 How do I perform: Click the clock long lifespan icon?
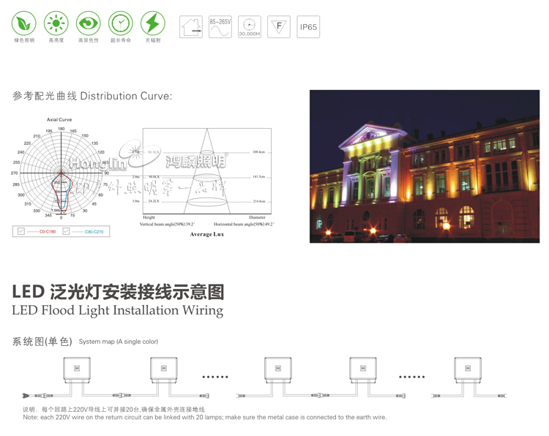click(x=121, y=23)
